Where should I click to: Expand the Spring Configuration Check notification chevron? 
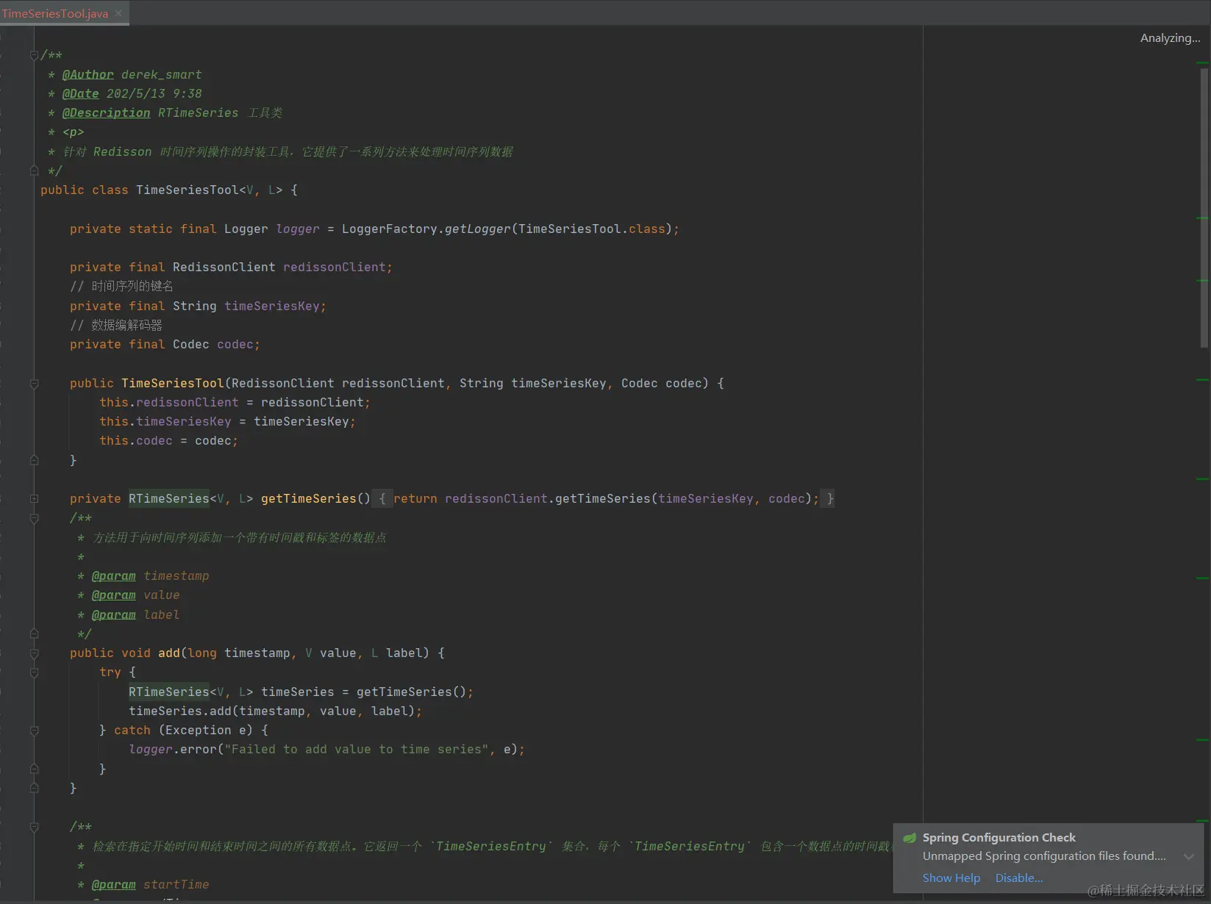(1189, 857)
